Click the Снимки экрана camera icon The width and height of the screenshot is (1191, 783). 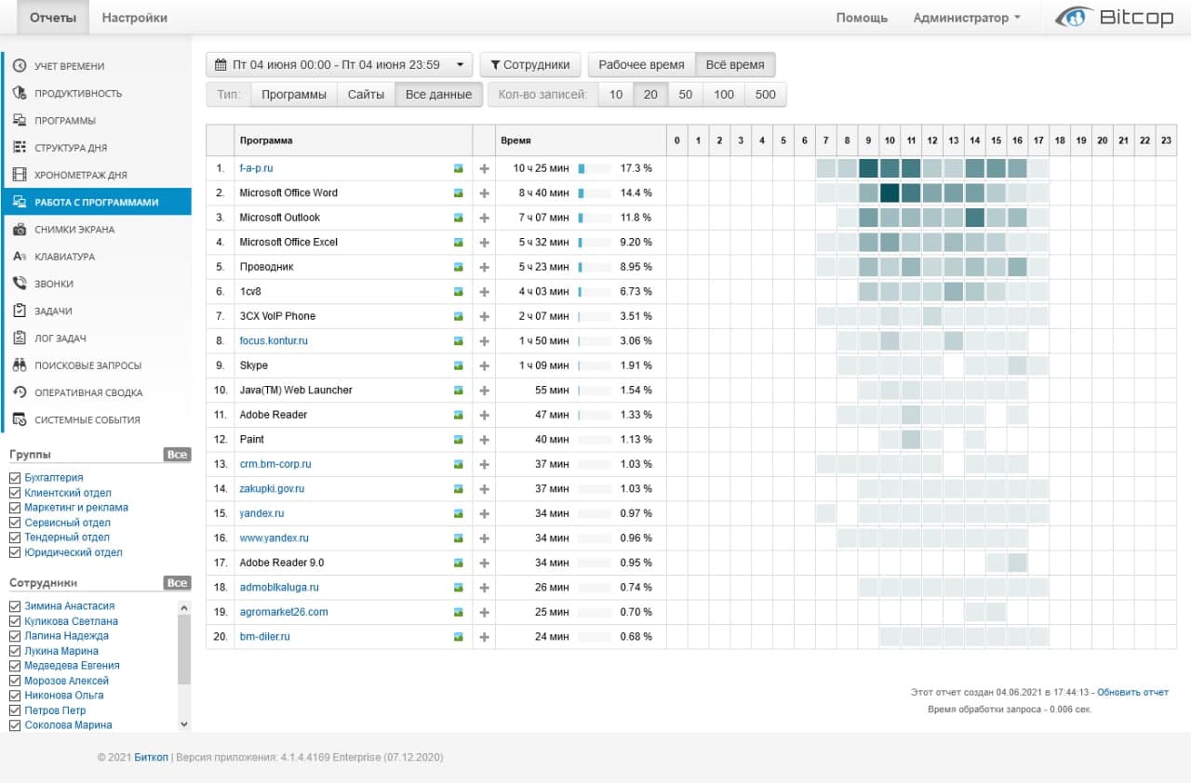(20, 229)
